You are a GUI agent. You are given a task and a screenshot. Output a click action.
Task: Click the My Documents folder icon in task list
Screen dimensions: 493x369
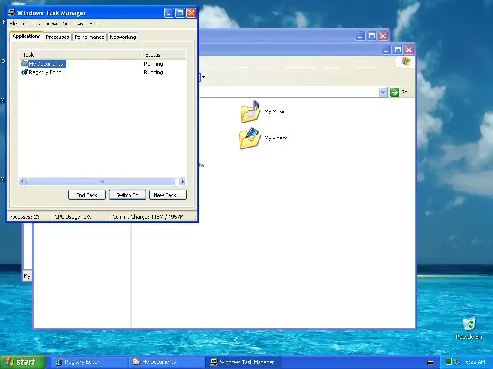[24, 64]
